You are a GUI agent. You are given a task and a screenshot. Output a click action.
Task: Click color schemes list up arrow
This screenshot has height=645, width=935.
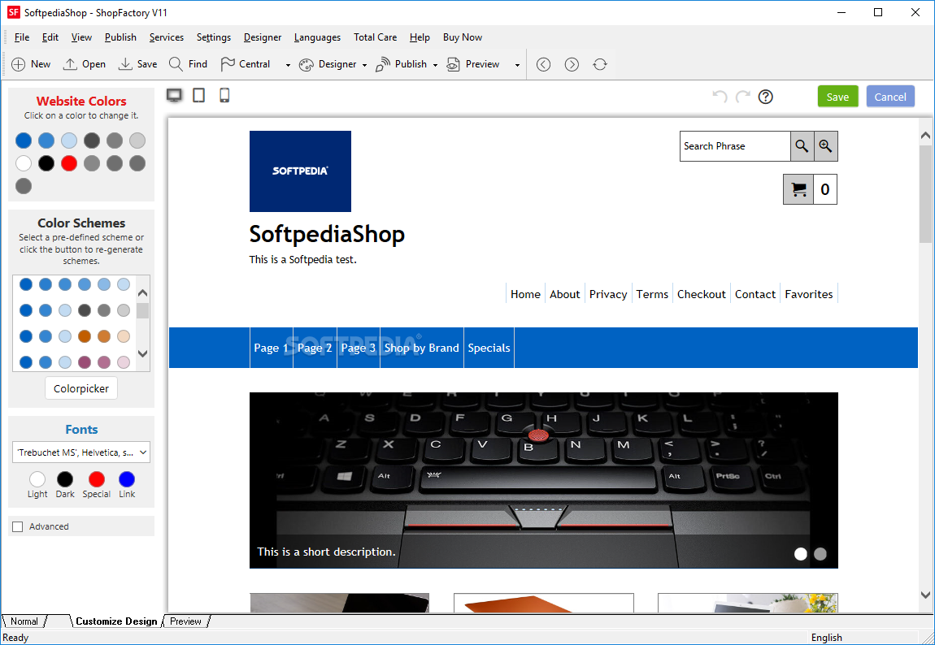coord(142,292)
